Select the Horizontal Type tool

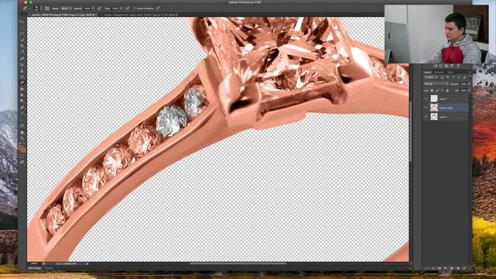[22, 114]
